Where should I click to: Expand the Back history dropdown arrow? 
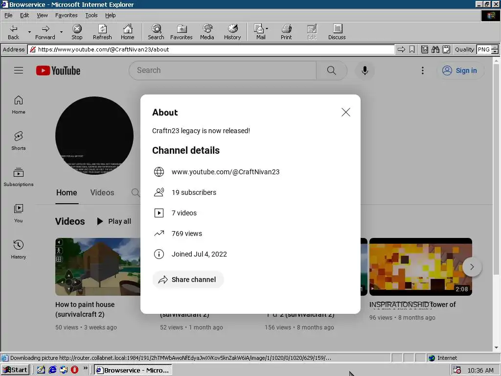pos(29,32)
